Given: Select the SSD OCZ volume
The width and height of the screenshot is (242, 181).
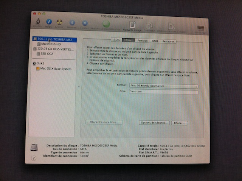Looking at the screenshot, I should pos(45,54).
